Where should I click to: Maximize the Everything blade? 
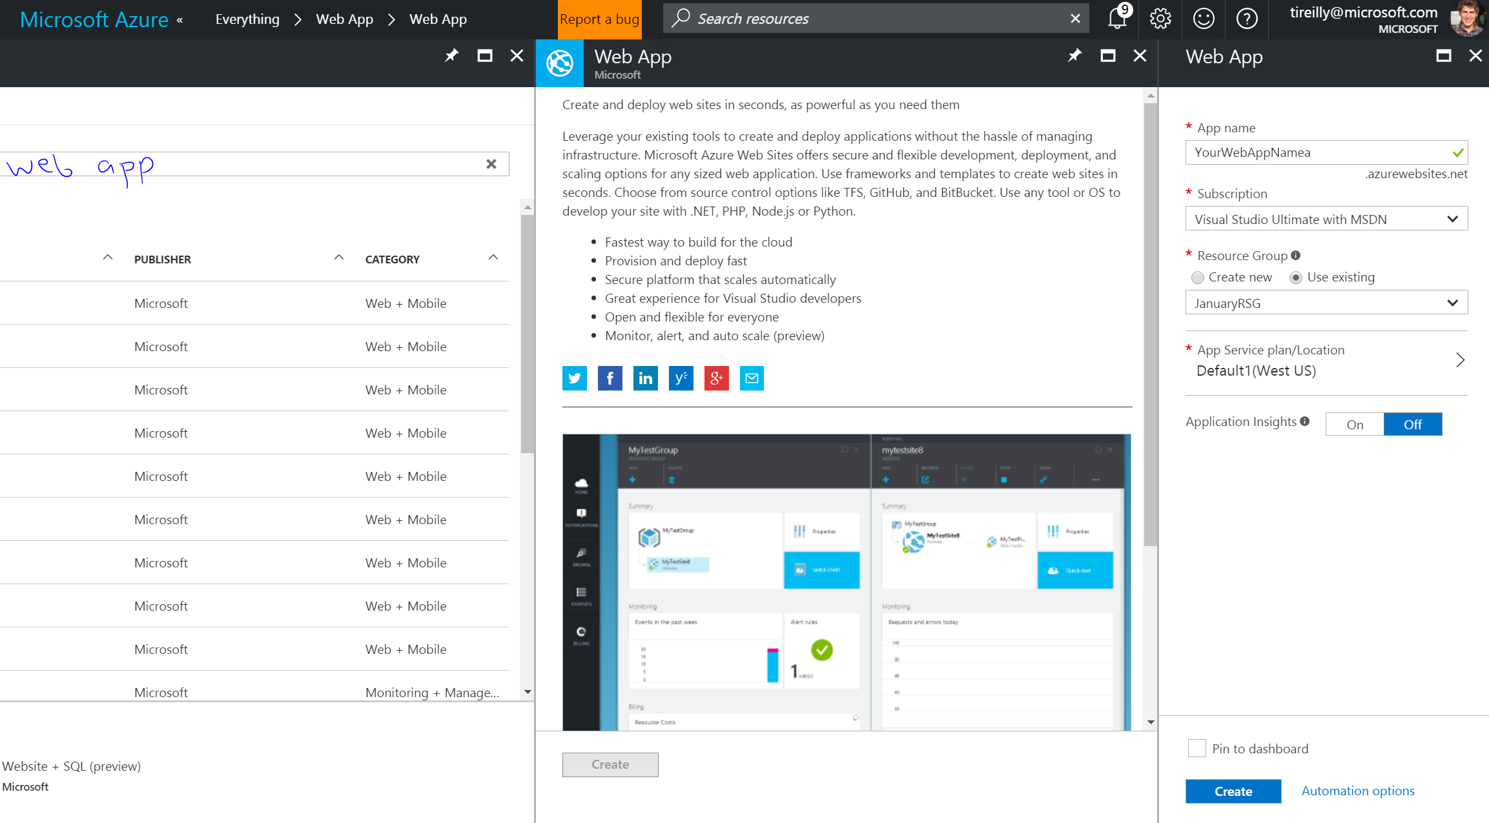485,56
